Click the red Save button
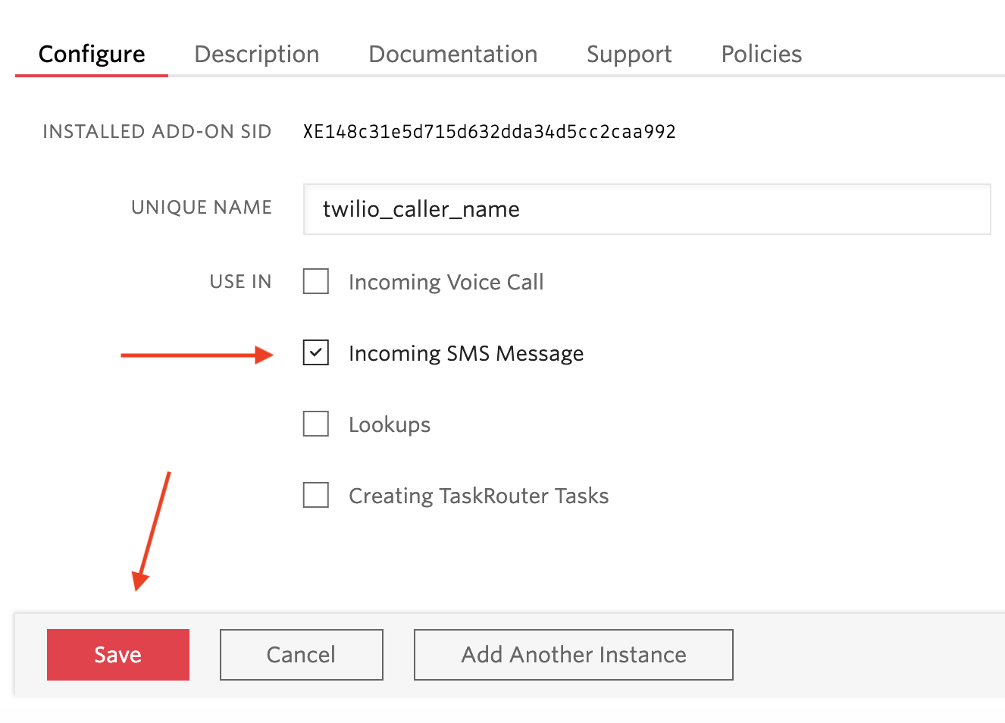This screenshot has width=1005, height=723. [117, 654]
